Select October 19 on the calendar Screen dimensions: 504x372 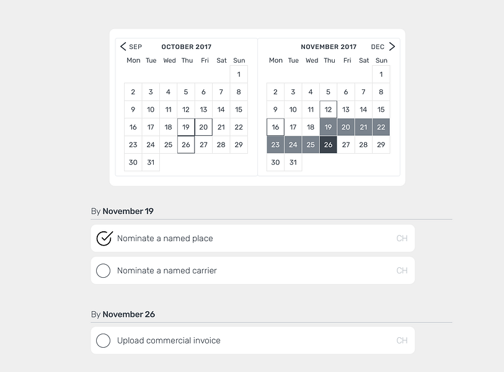pyautogui.click(x=186, y=127)
